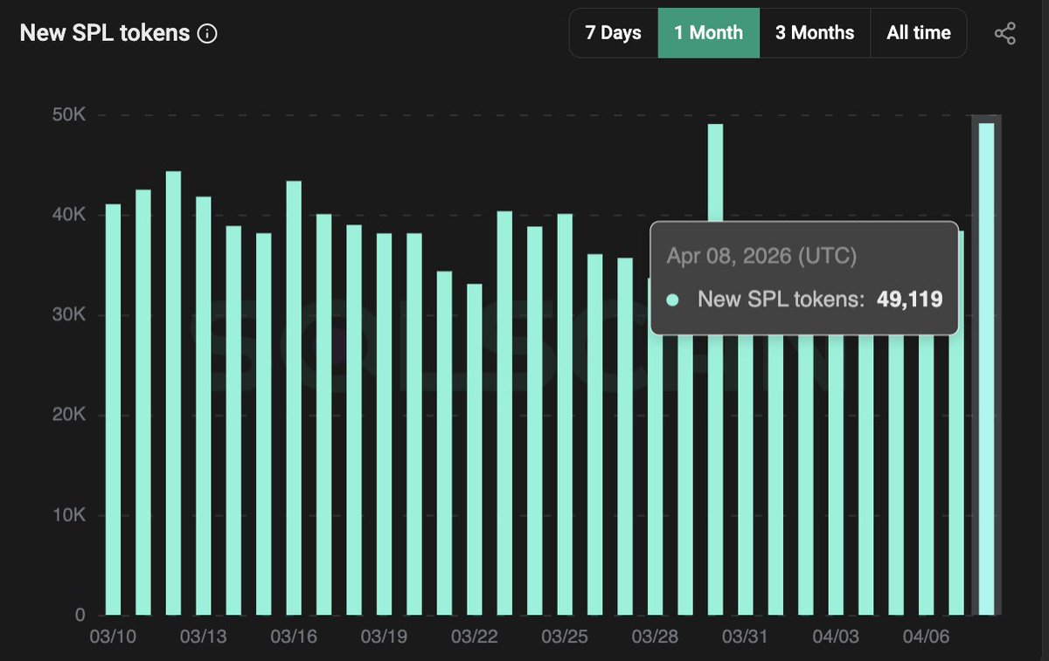
Task: Click the bar above 04/06 label
Action: pos(926,474)
